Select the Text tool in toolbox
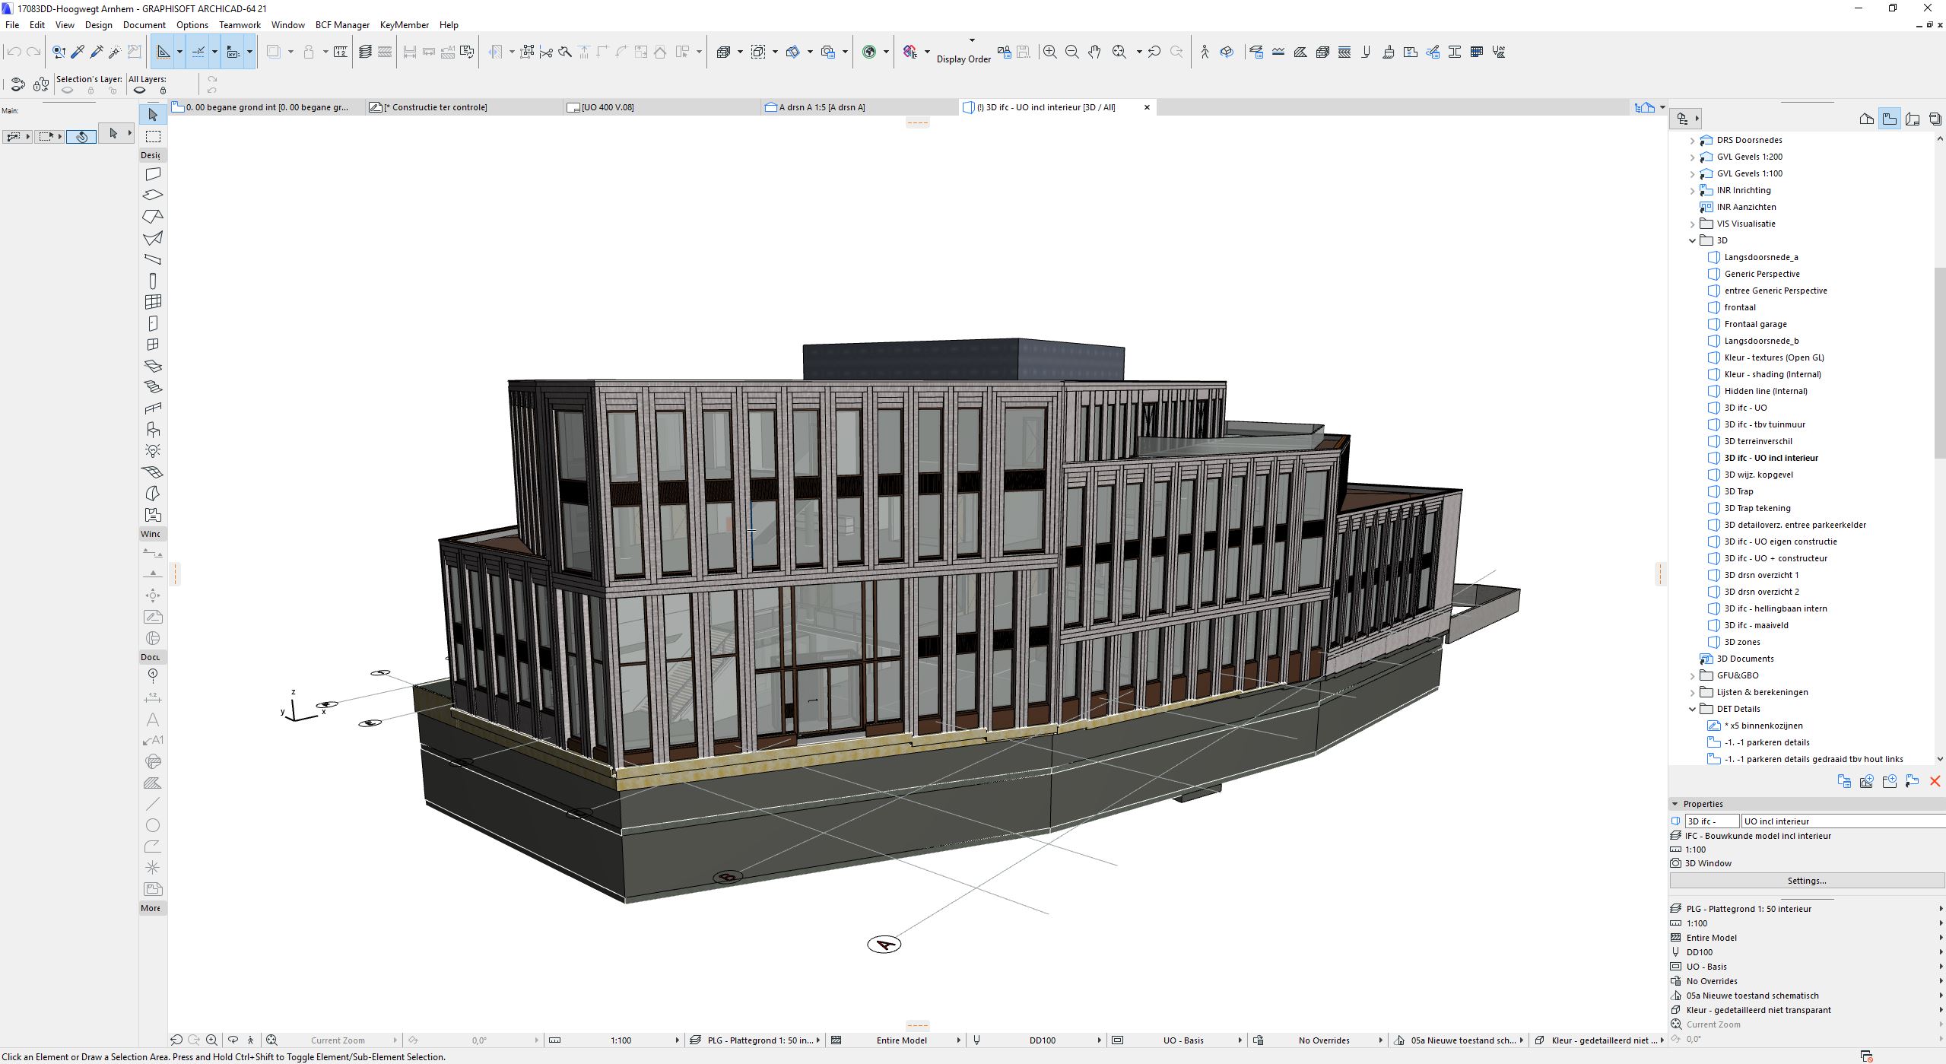The width and height of the screenshot is (1946, 1064). coord(153,719)
